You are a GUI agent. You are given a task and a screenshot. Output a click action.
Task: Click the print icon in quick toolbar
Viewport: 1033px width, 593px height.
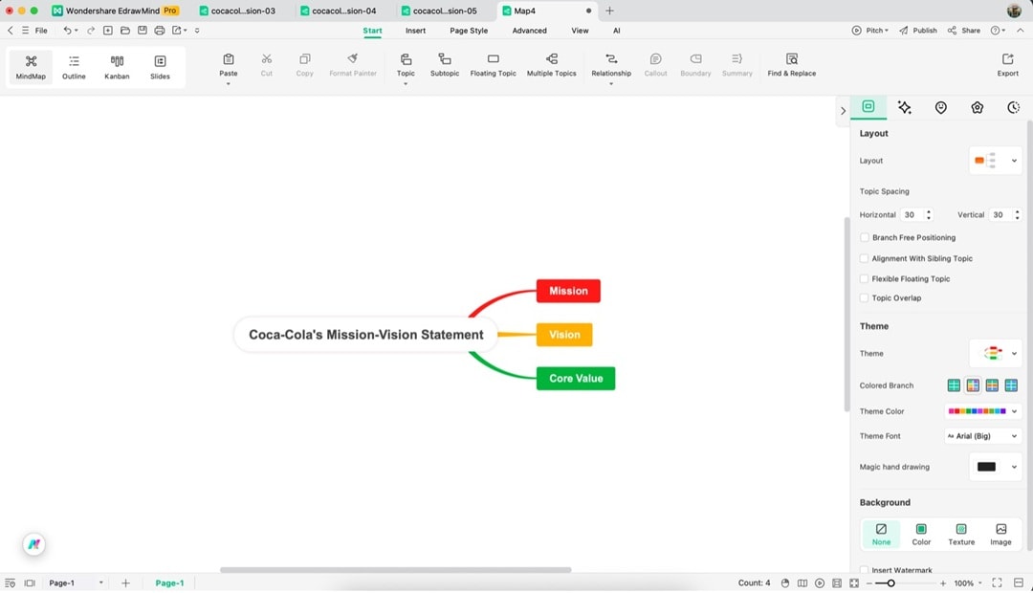(x=160, y=31)
